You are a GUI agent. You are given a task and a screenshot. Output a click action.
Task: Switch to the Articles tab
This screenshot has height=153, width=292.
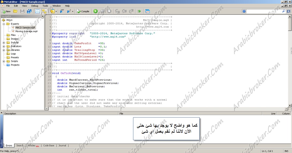pos(33,145)
